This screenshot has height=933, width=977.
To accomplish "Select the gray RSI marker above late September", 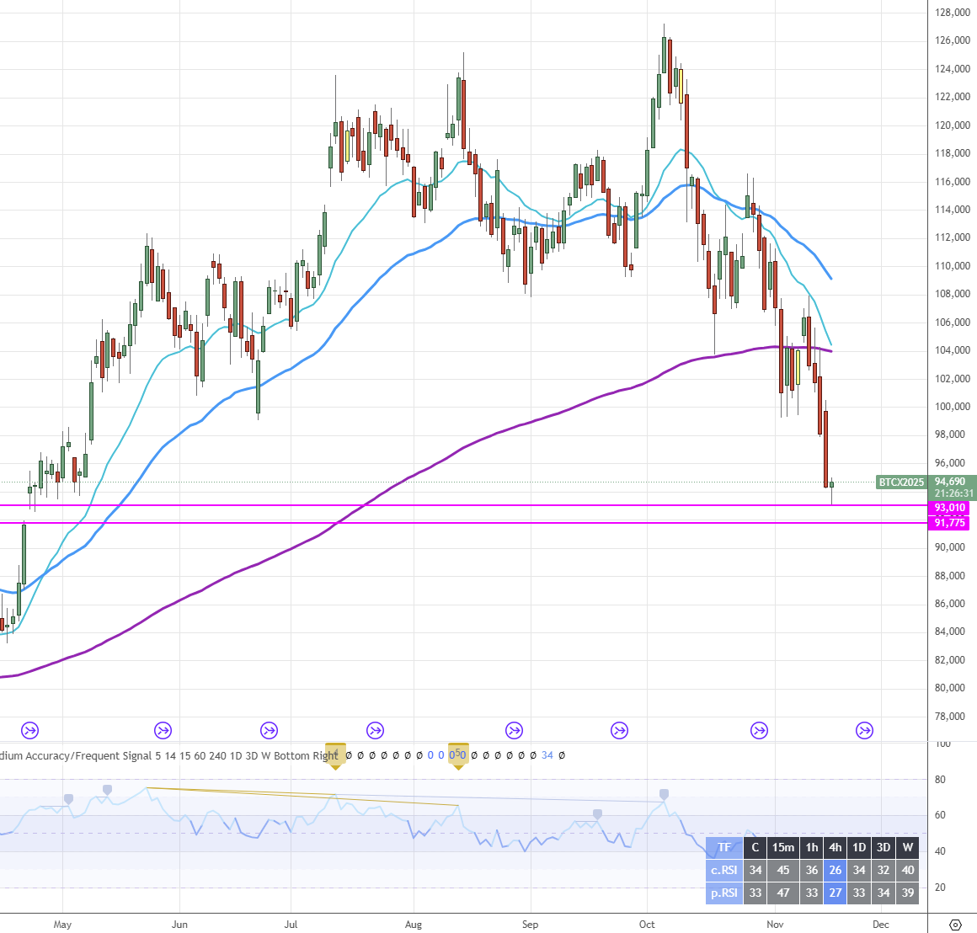I will [x=597, y=814].
